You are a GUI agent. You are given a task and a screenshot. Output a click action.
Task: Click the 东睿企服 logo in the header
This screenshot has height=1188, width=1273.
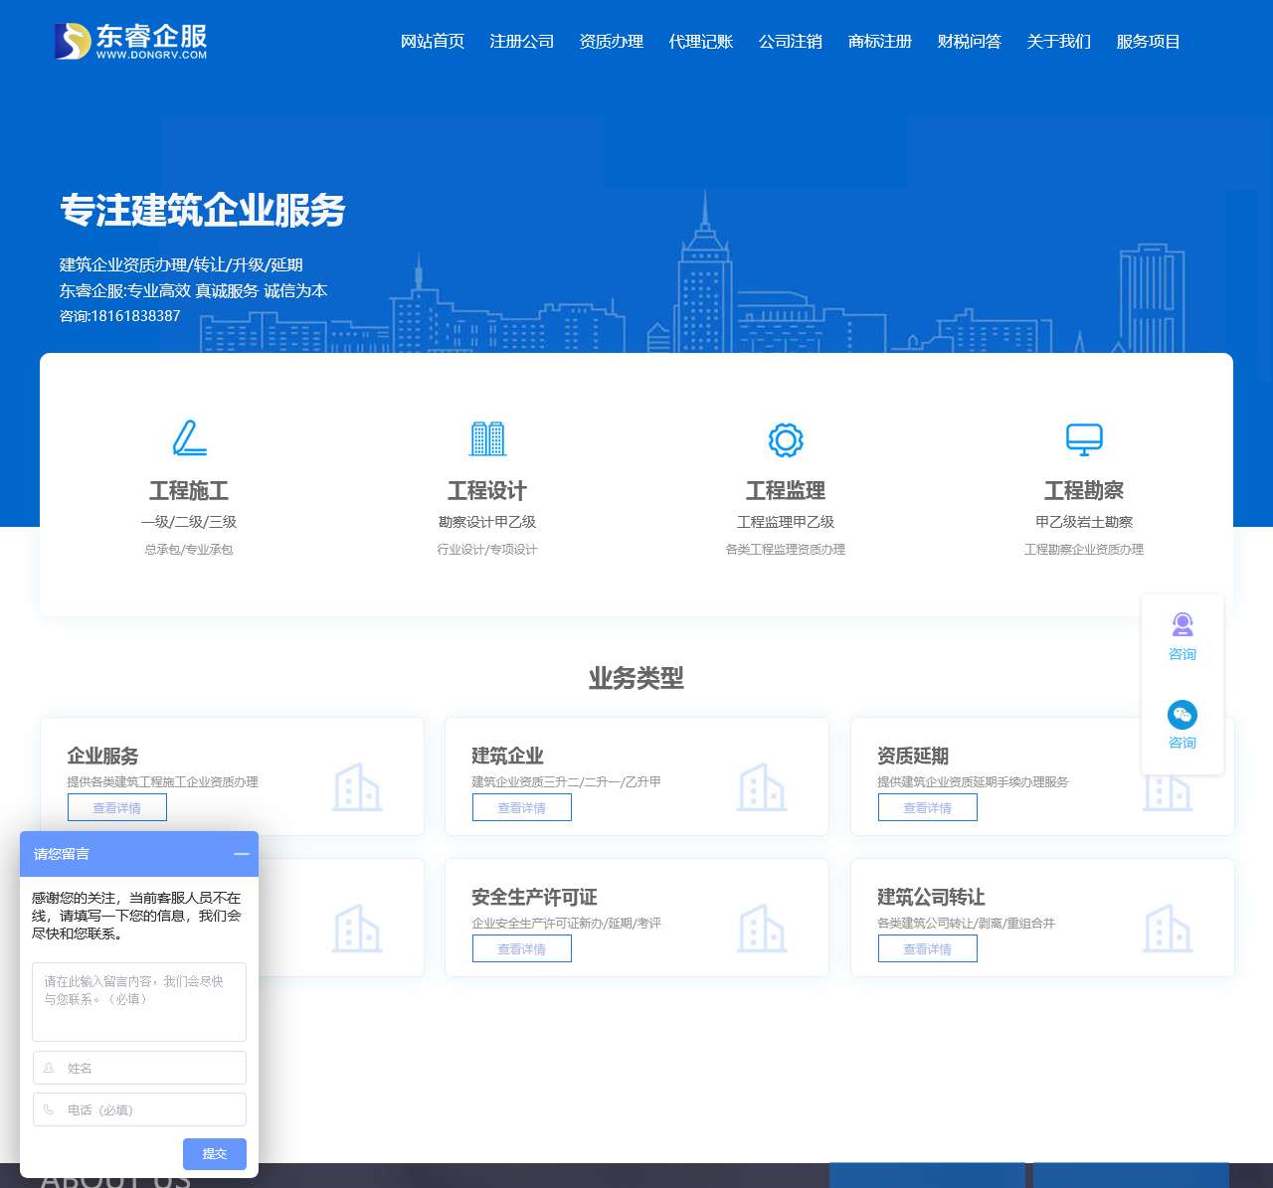coord(131,42)
